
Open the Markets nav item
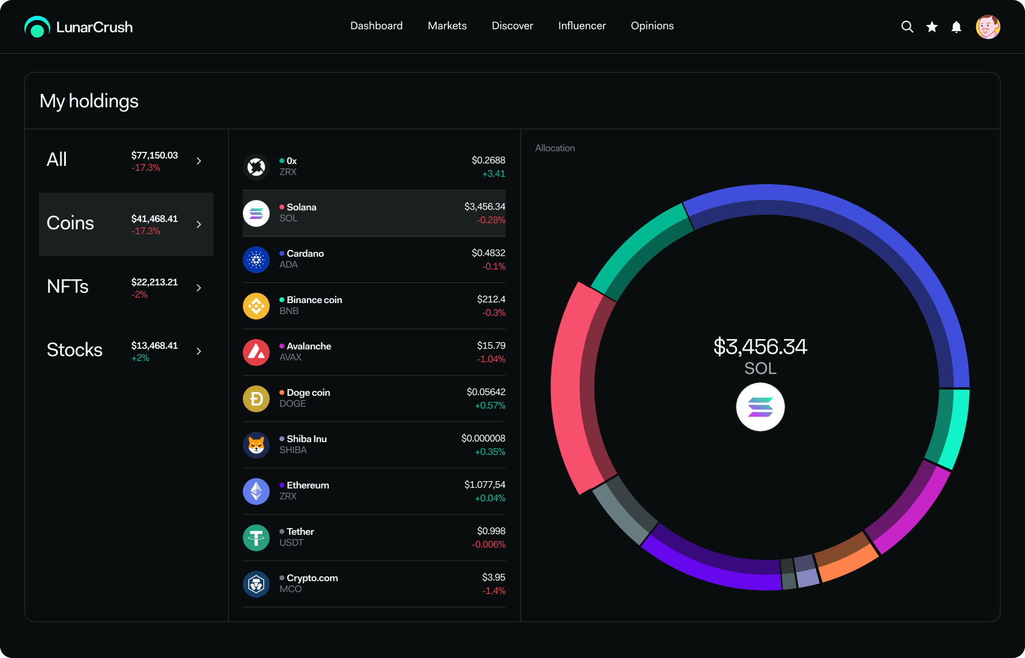pyautogui.click(x=447, y=26)
